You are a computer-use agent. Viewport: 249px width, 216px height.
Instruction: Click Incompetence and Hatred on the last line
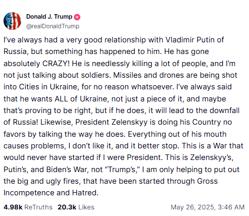pyautogui.click(x=51, y=193)
